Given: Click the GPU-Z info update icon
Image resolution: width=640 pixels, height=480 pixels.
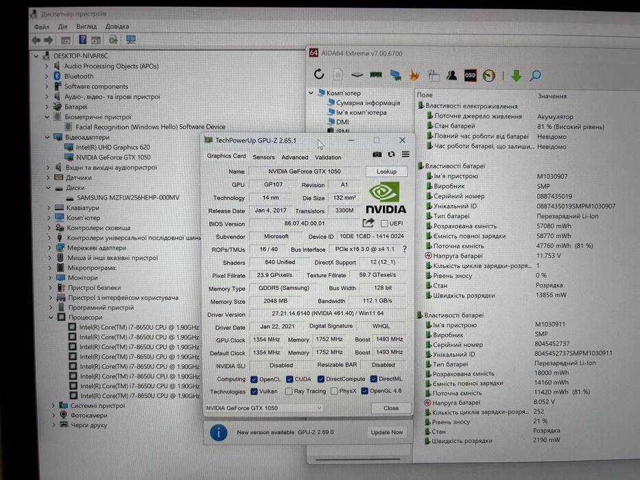Looking at the screenshot, I should pyautogui.click(x=218, y=432).
